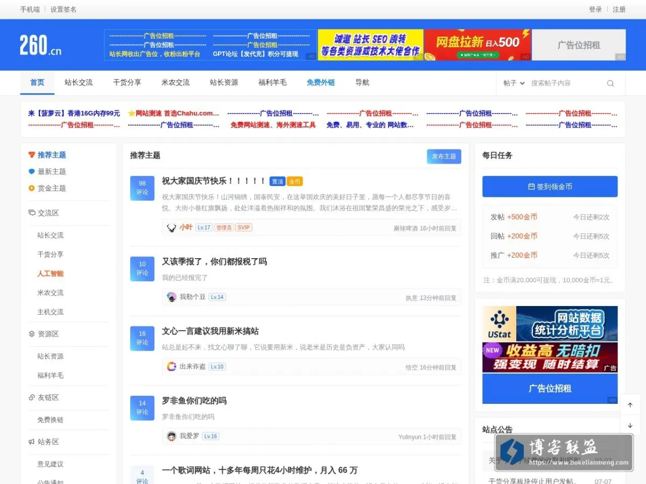
Task: Click the blue 广告位招租 sidebar ad
Action: [550, 389]
